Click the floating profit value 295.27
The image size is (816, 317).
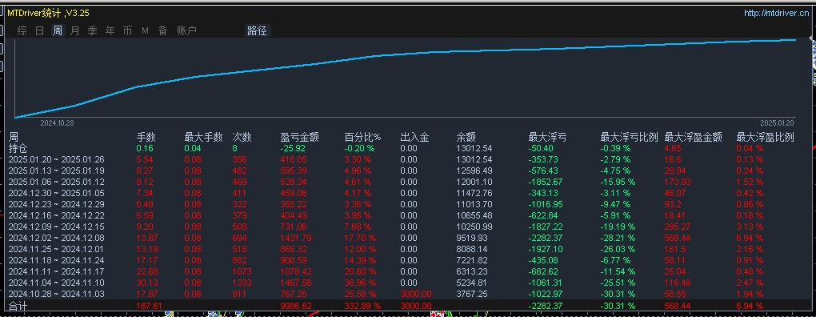(x=678, y=227)
